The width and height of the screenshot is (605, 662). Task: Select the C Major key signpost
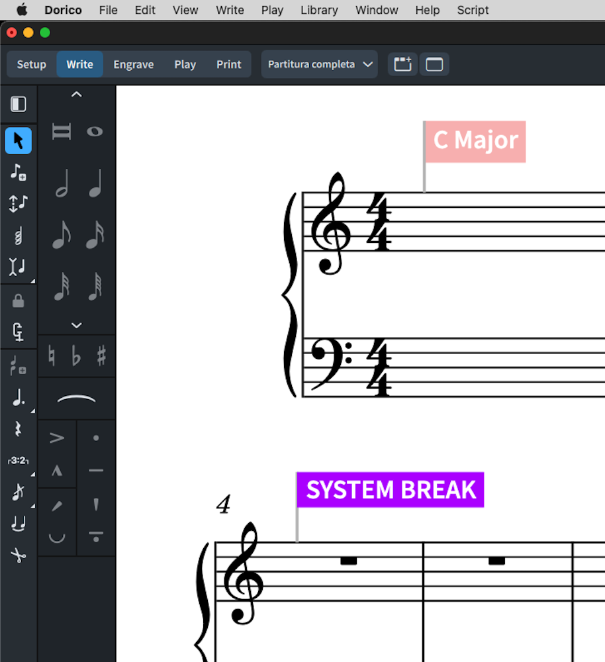click(x=475, y=142)
